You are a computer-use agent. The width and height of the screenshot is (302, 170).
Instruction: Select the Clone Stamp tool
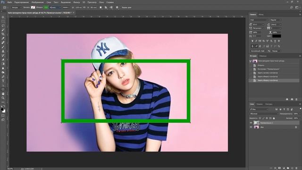3,51
